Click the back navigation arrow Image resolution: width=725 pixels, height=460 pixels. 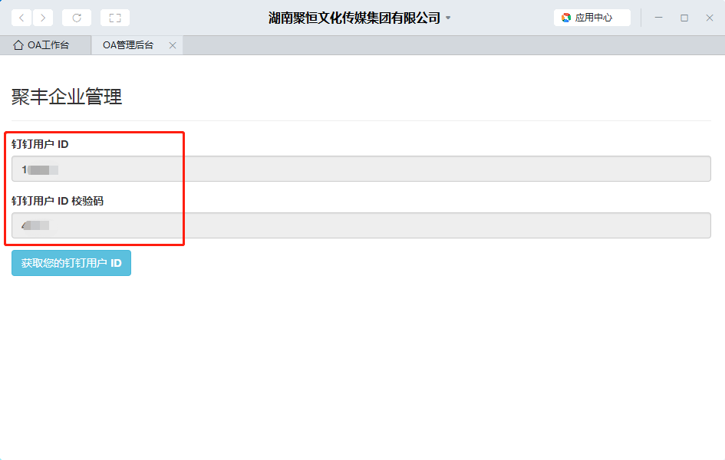pos(21,18)
